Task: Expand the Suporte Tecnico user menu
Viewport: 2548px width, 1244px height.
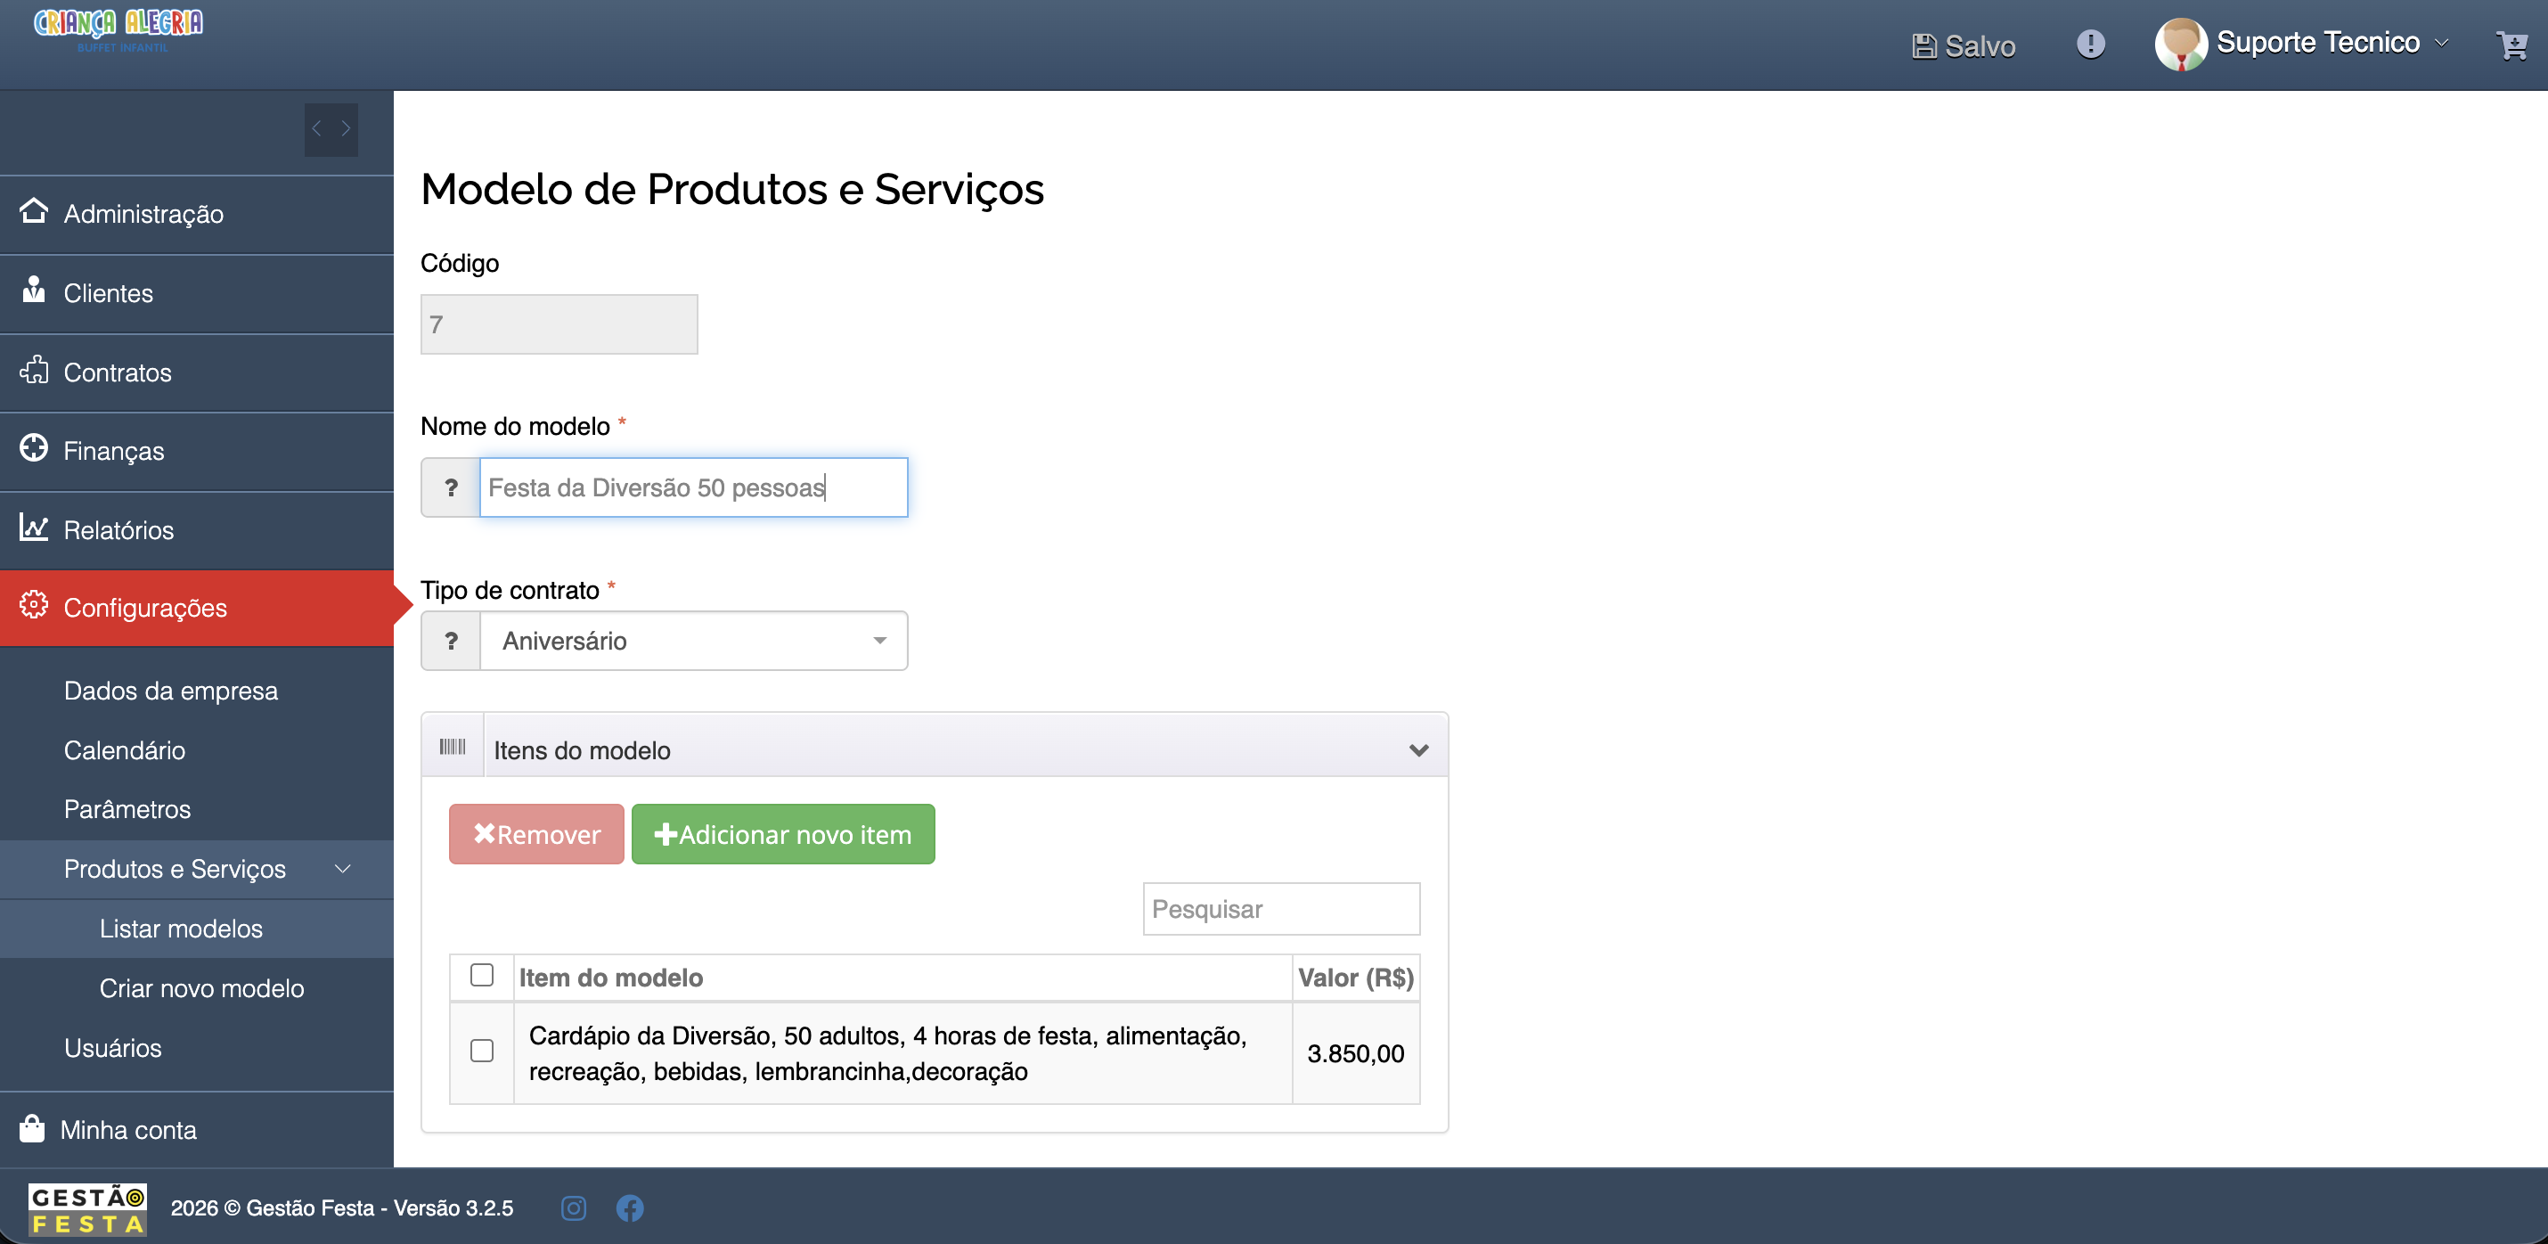Action: tap(2302, 44)
